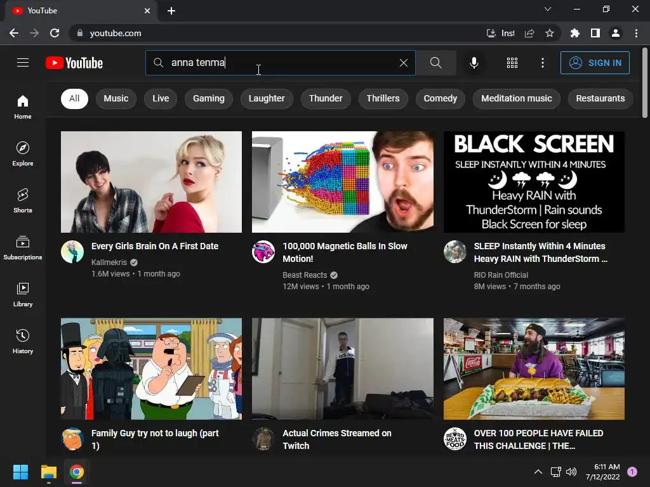Click the Beast Reacts channel avatar
Screen dimensions: 650x487
(x=263, y=252)
